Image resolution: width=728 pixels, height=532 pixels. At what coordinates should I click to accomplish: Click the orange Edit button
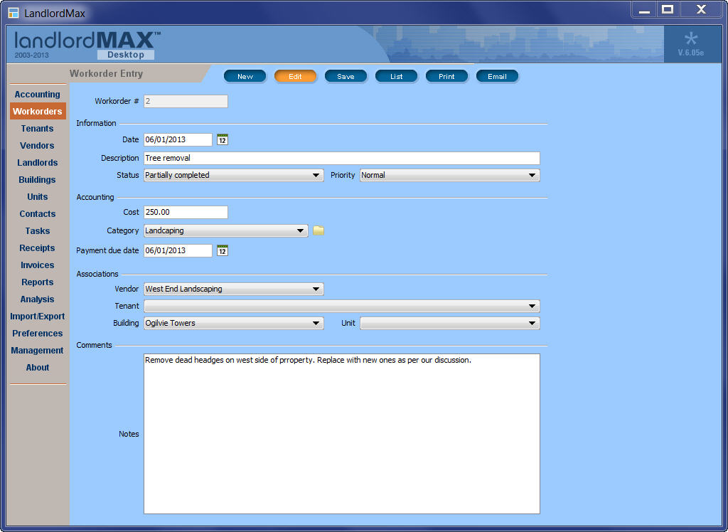[x=295, y=76]
